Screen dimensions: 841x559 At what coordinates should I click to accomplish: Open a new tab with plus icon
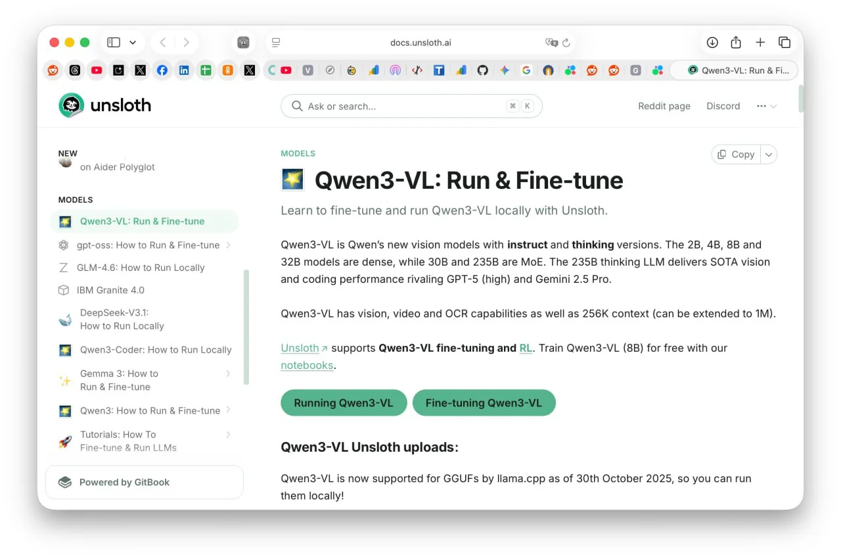pyautogui.click(x=760, y=43)
